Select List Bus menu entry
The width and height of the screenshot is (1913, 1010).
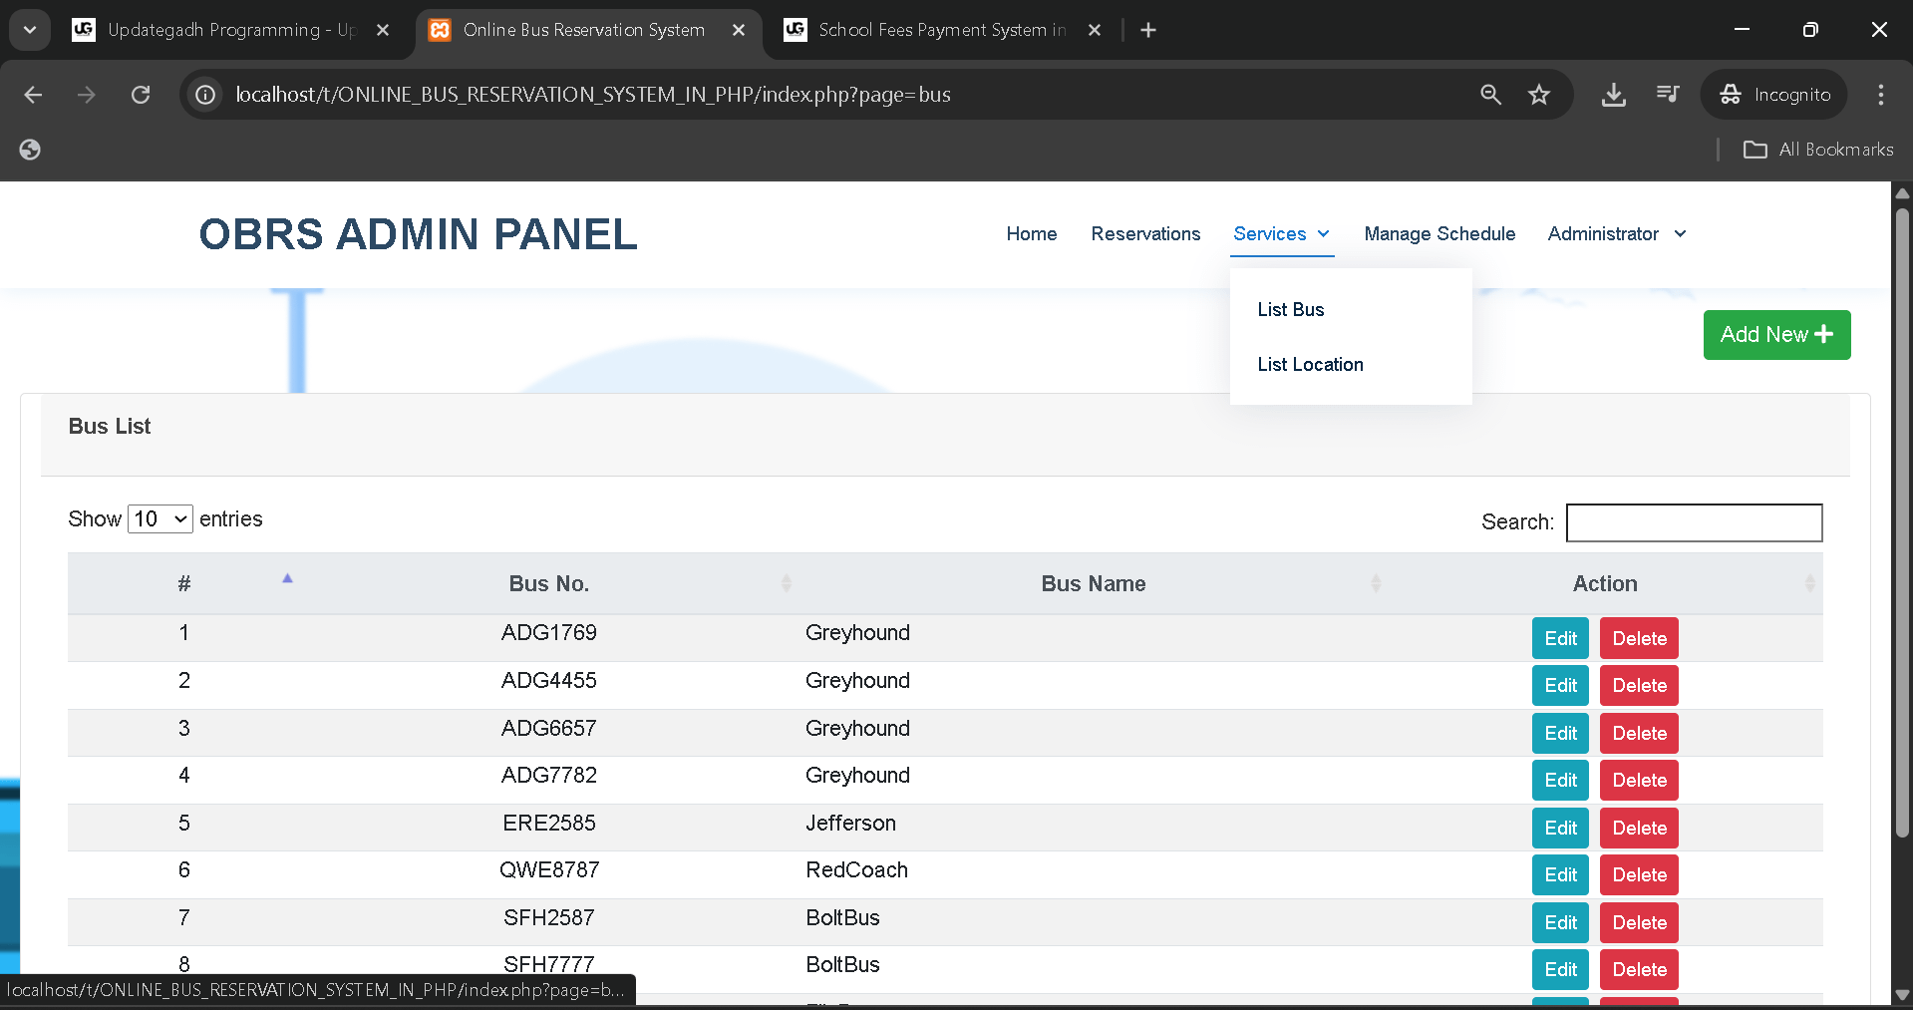1290,310
